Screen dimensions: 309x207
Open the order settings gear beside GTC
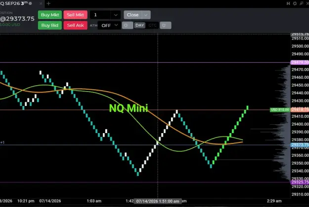pyautogui.click(x=165, y=25)
